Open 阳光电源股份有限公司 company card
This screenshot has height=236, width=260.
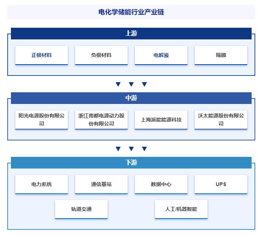click(42, 120)
